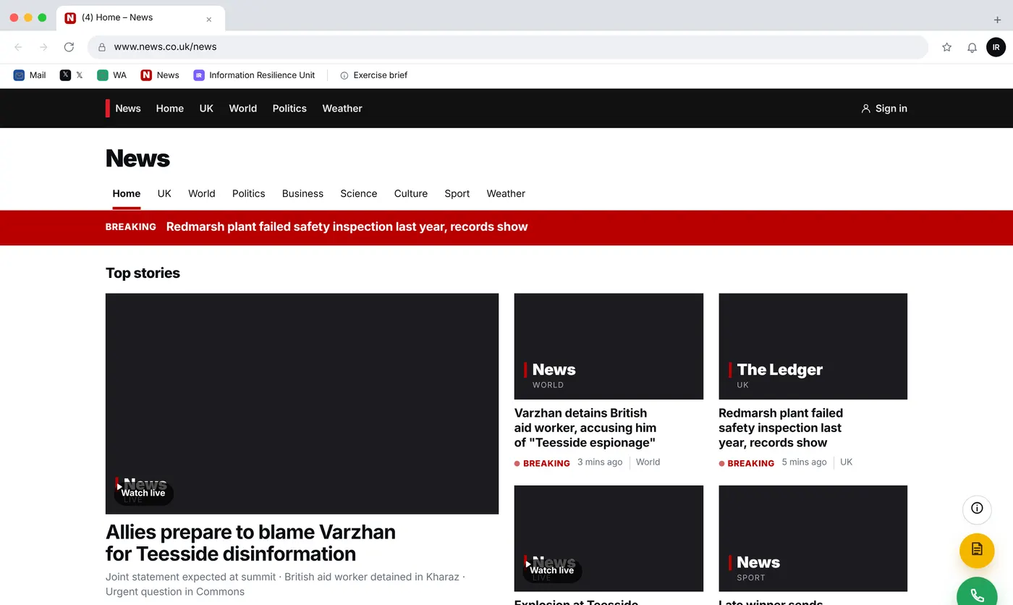Play Watch live on the main story

coord(143,494)
